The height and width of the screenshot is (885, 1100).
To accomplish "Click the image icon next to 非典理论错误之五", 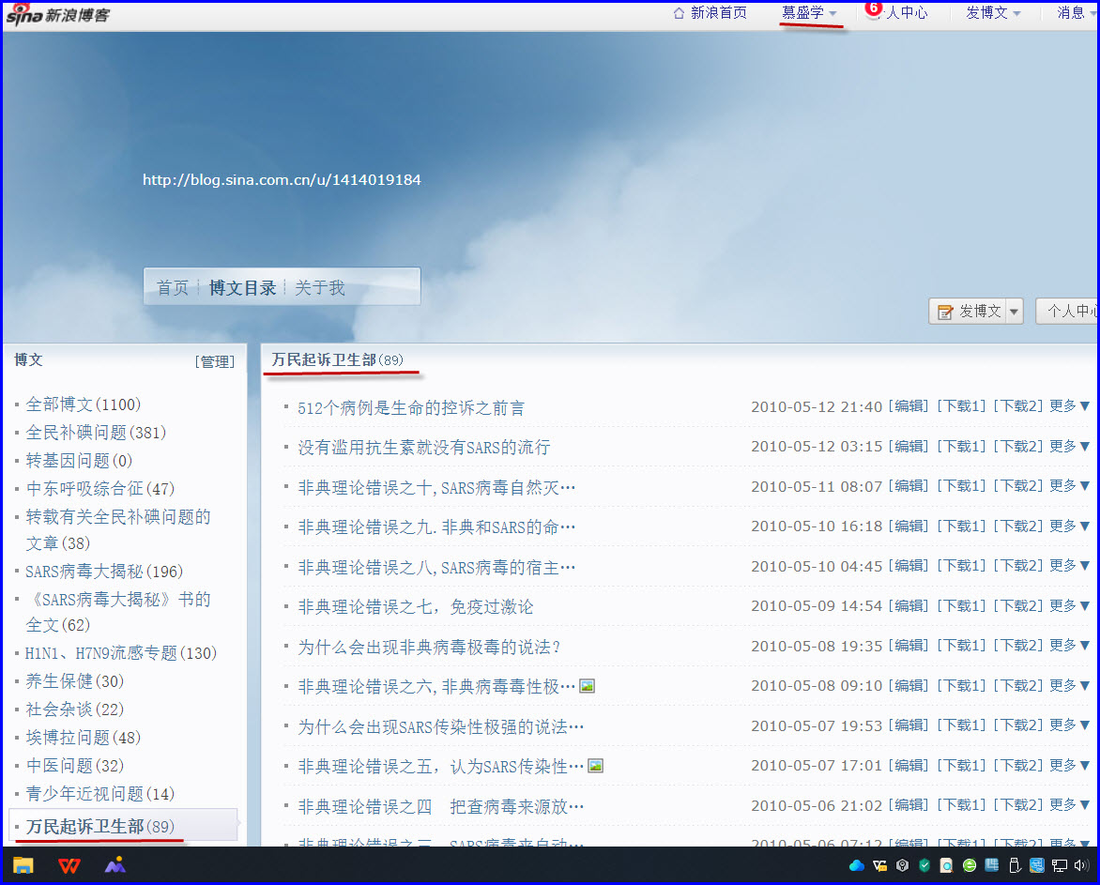I will 595,766.
